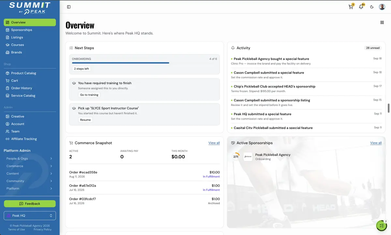Click the Active count value 2
391x235 pixels.
(70, 157)
